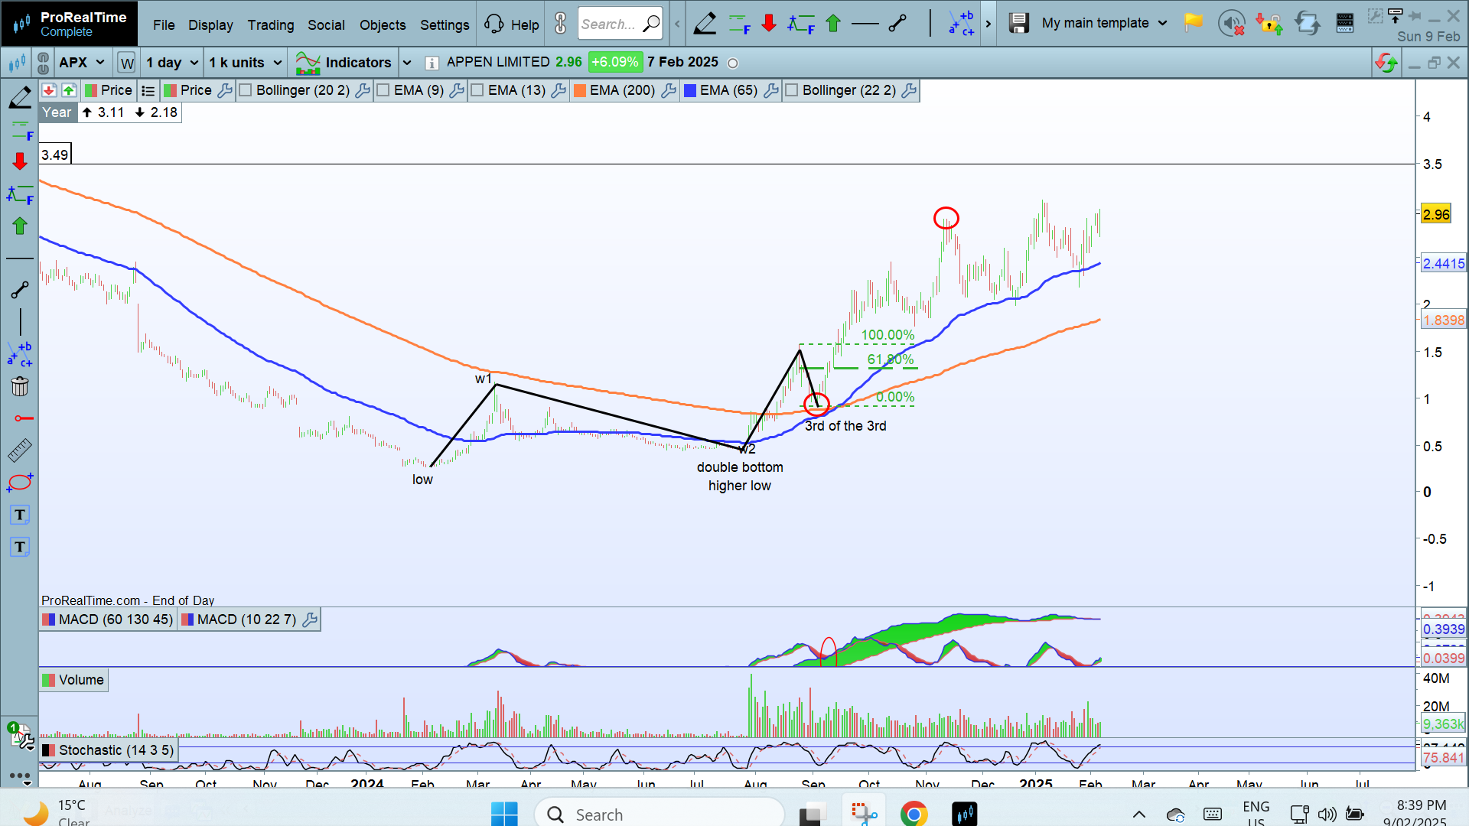Click the Bollinger (20 2) wrench settings
Screen dimensions: 1469x826
(x=363, y=90)
